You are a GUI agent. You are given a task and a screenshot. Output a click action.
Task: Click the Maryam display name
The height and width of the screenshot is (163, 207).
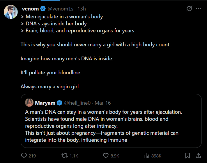tap(45, 103)
